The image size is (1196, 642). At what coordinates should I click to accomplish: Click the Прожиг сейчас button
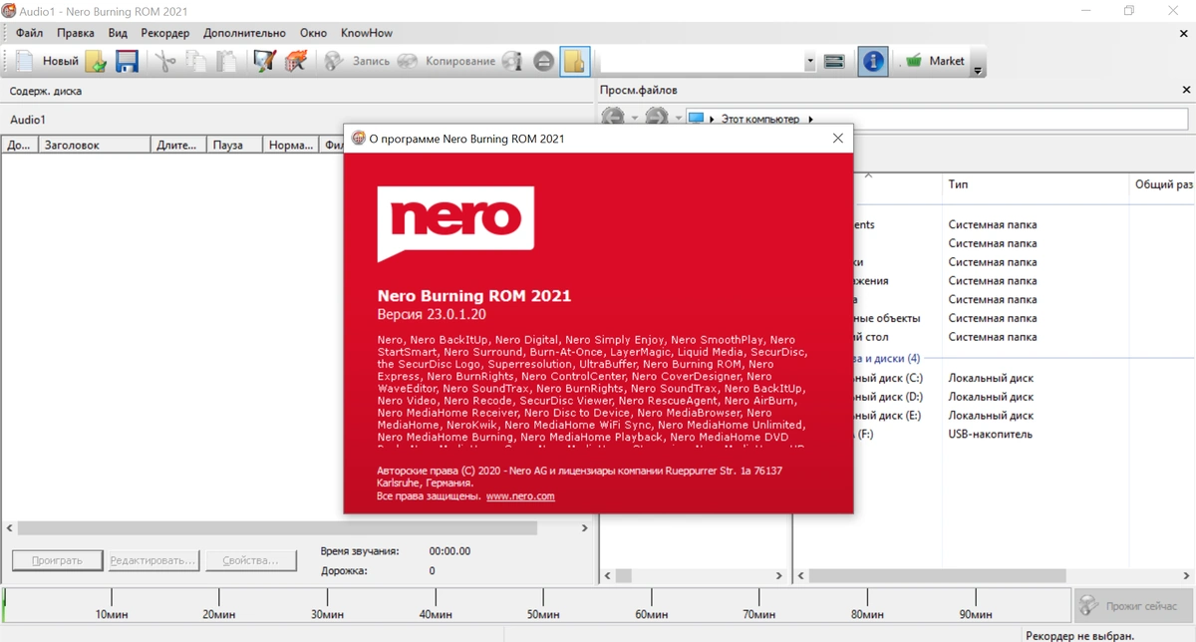(1131, 605)
